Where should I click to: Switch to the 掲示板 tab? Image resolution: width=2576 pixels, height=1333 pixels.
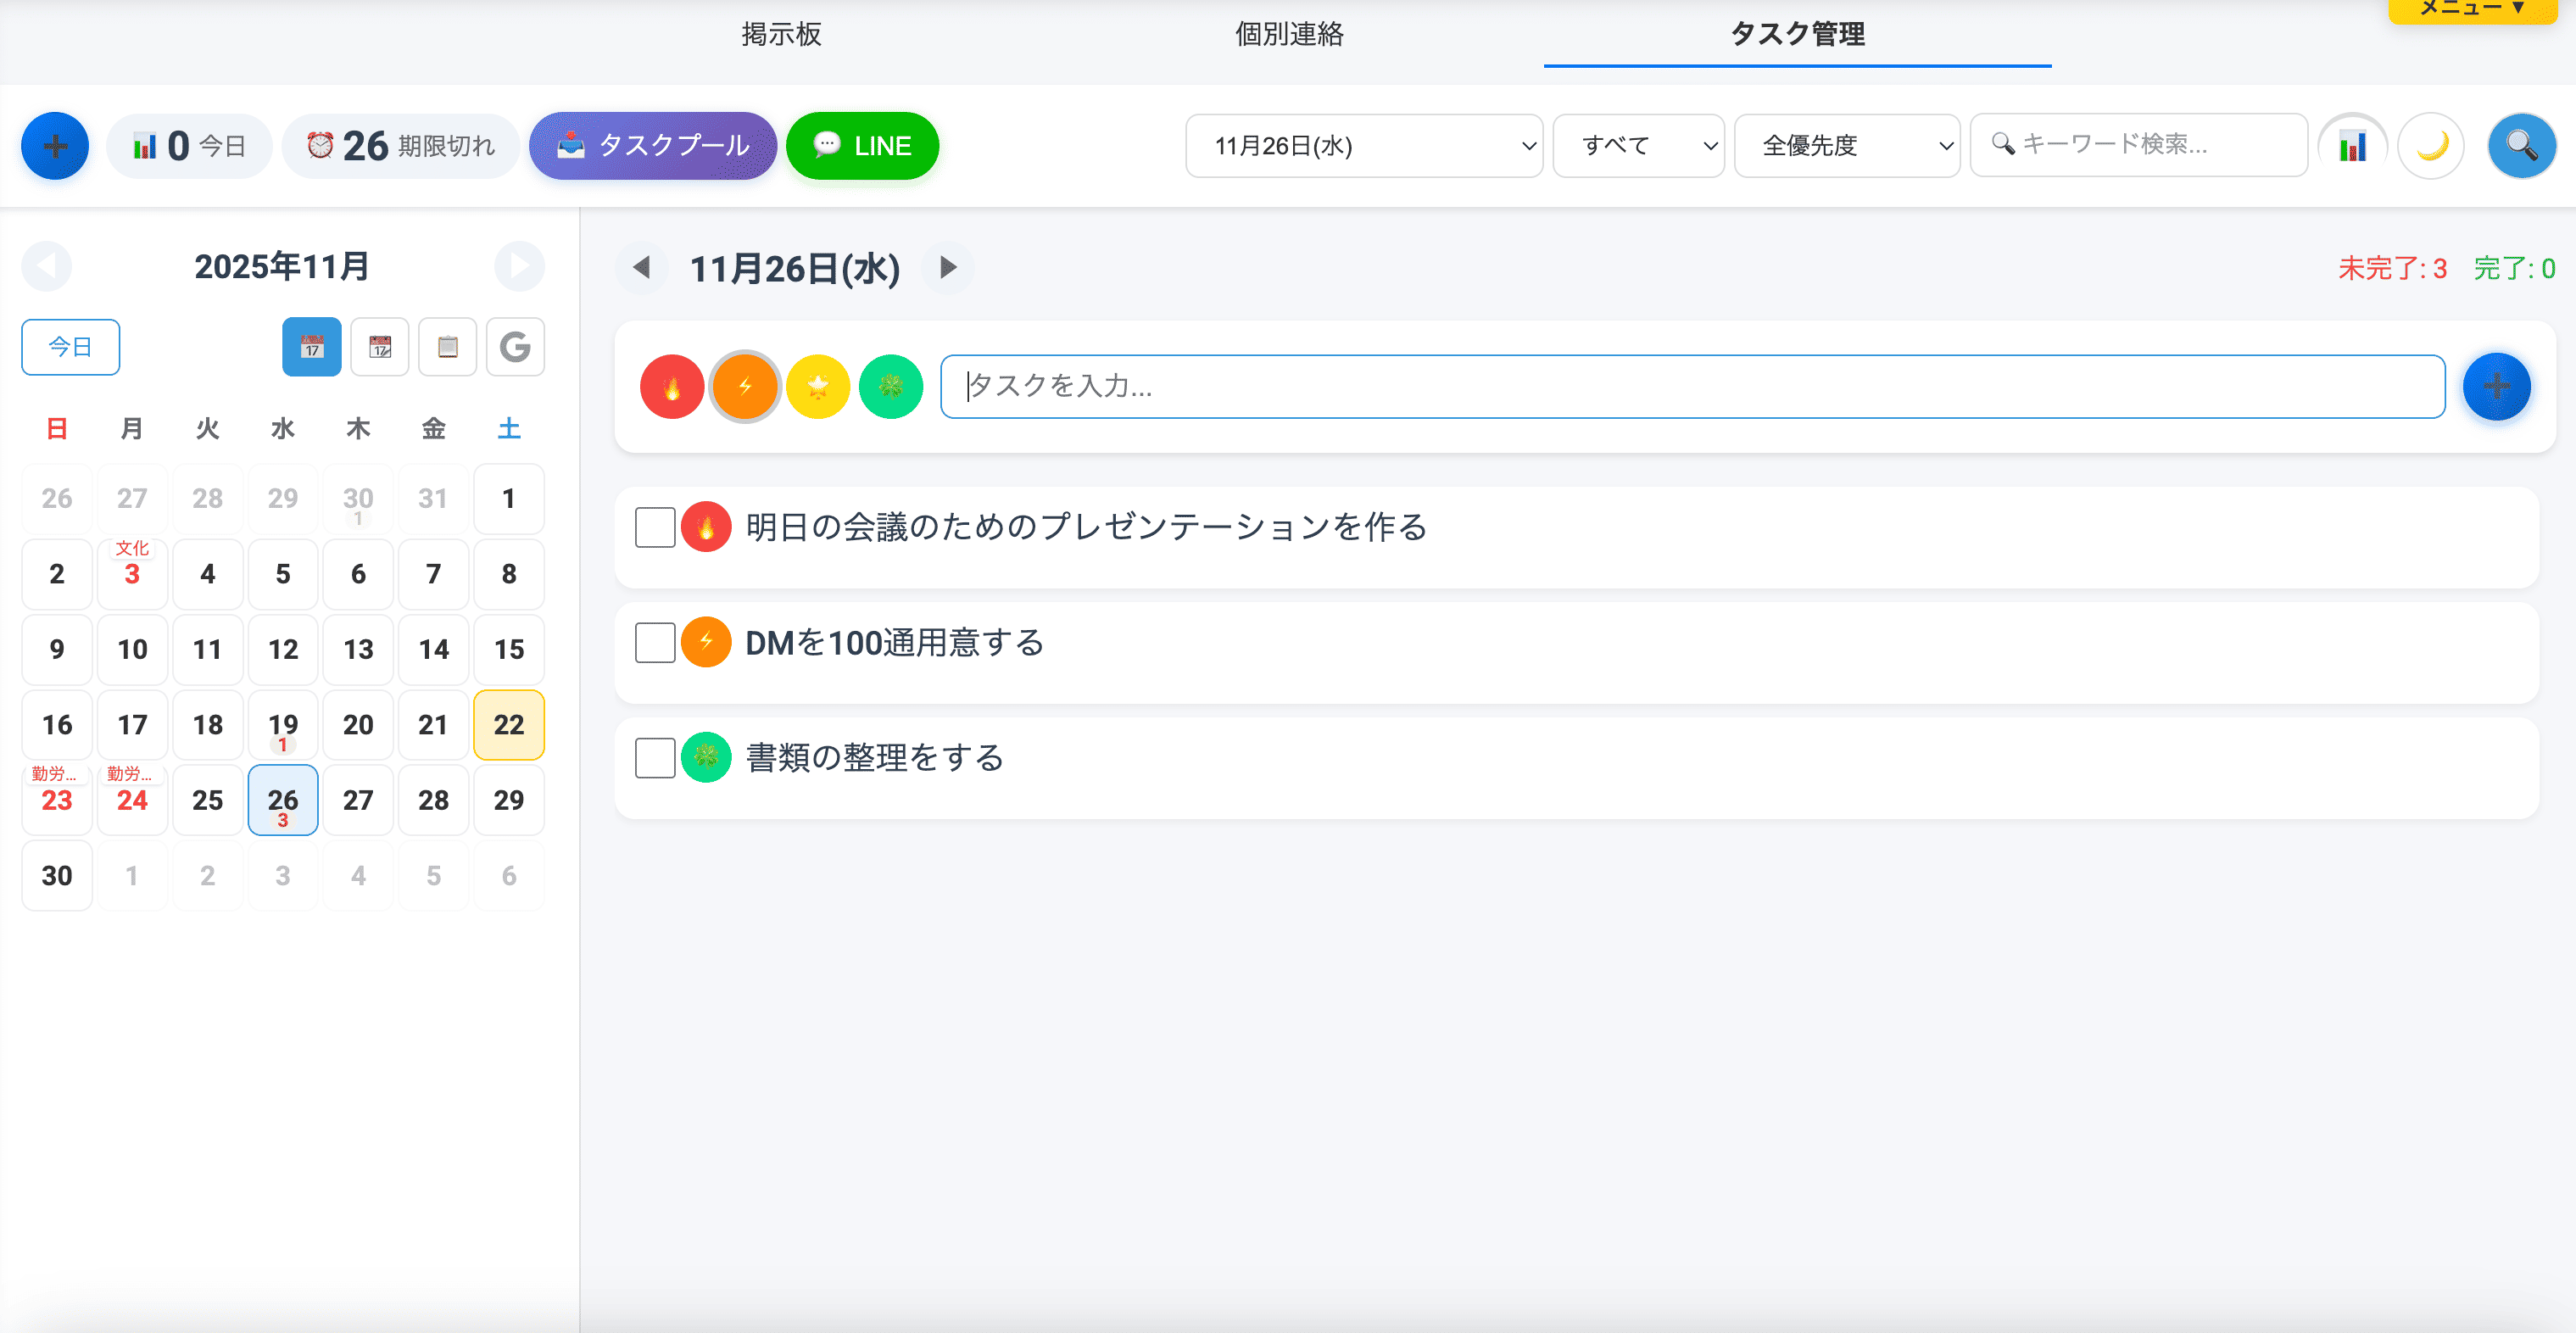click(781, 35)
